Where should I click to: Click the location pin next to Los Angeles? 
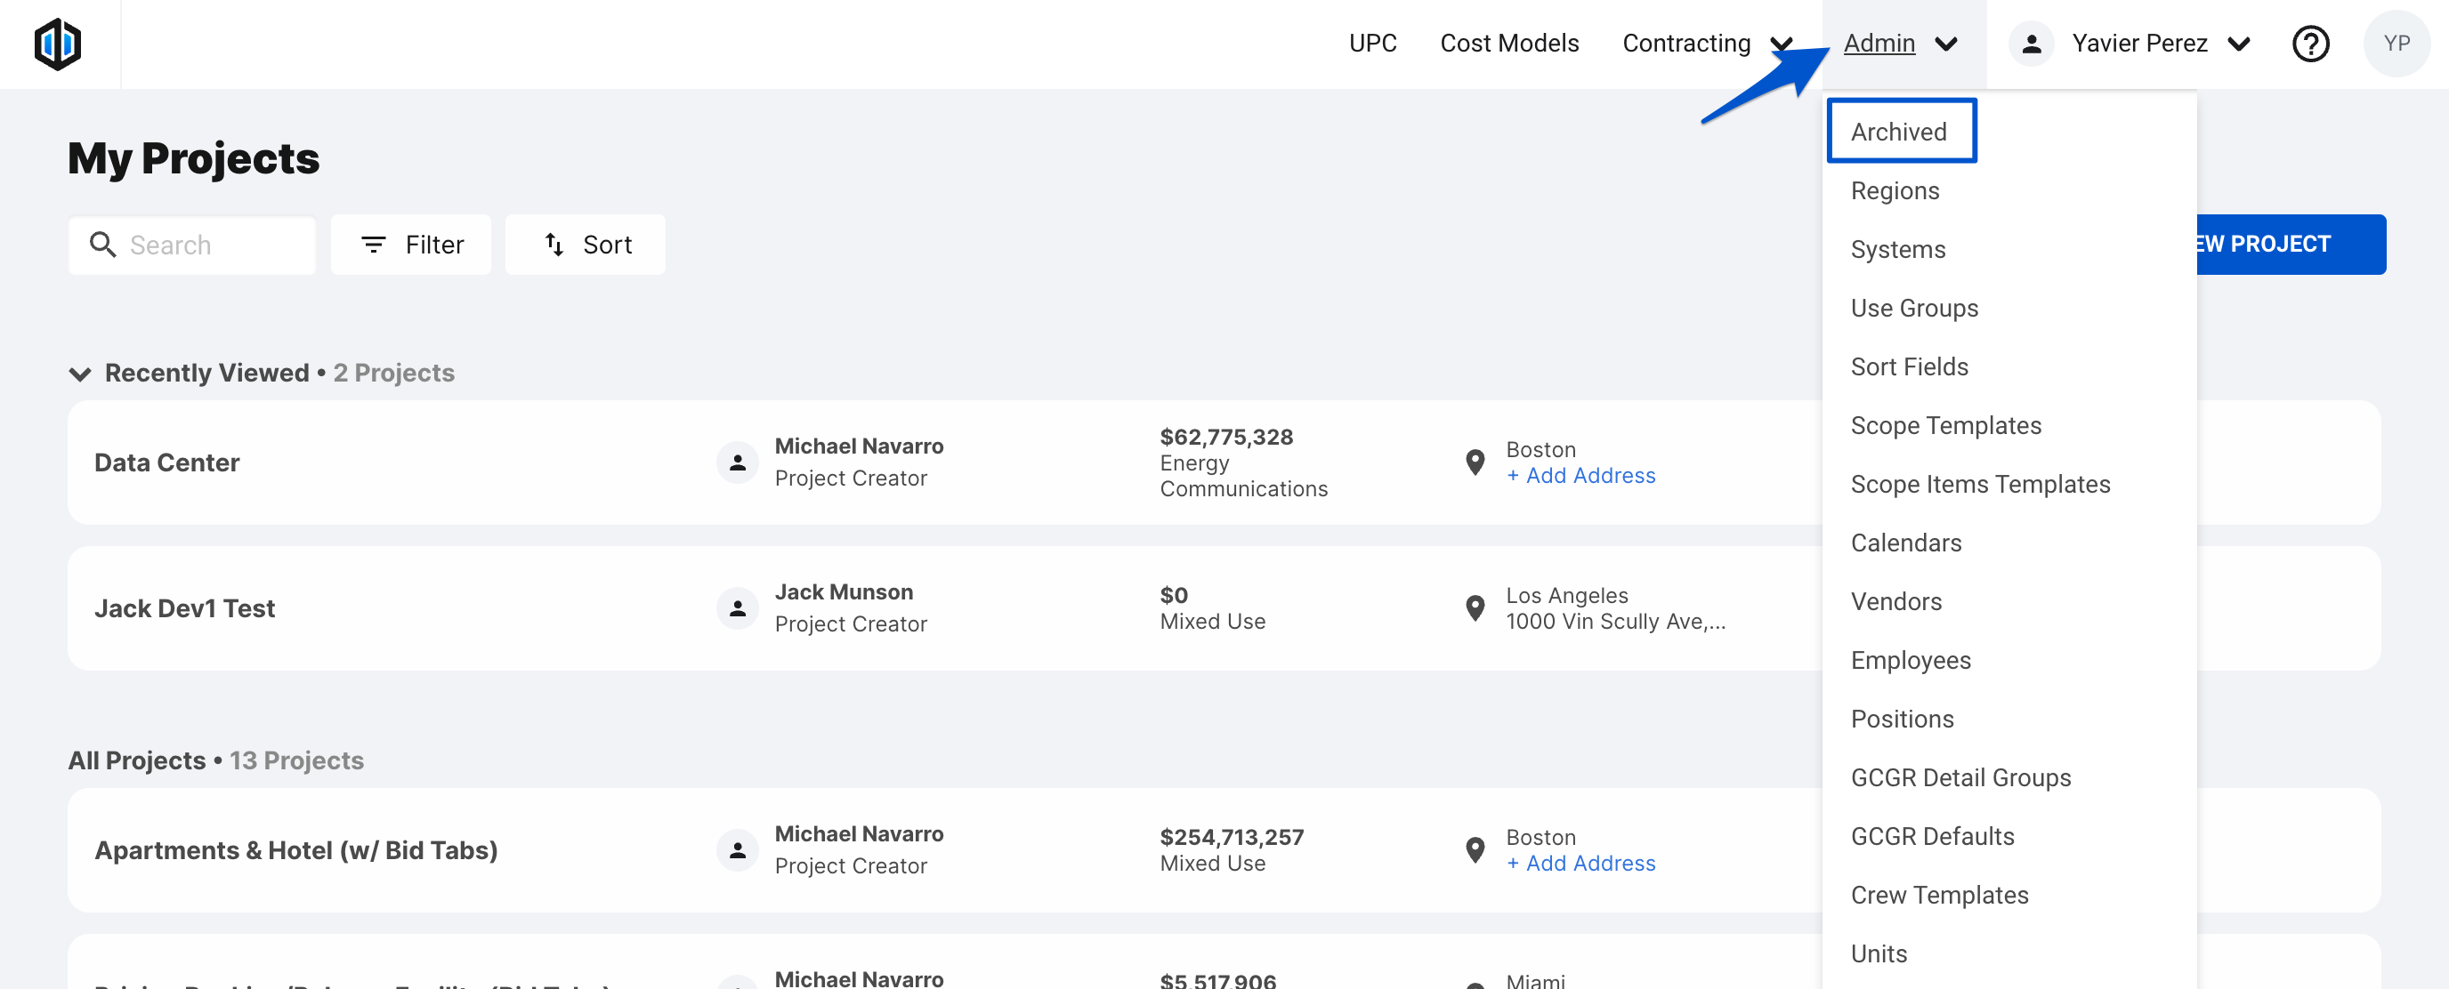(1475, 608)
